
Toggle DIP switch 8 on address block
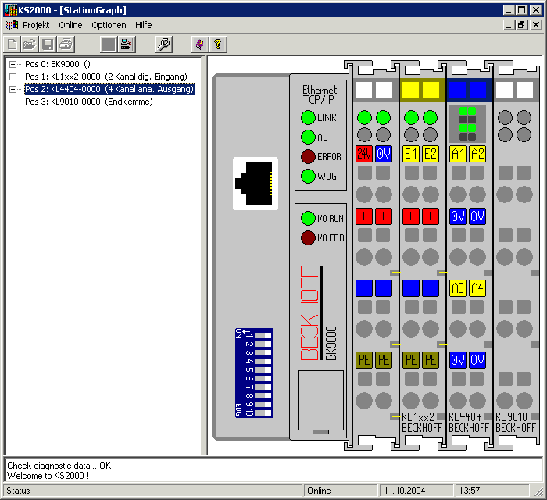point(263,396)
